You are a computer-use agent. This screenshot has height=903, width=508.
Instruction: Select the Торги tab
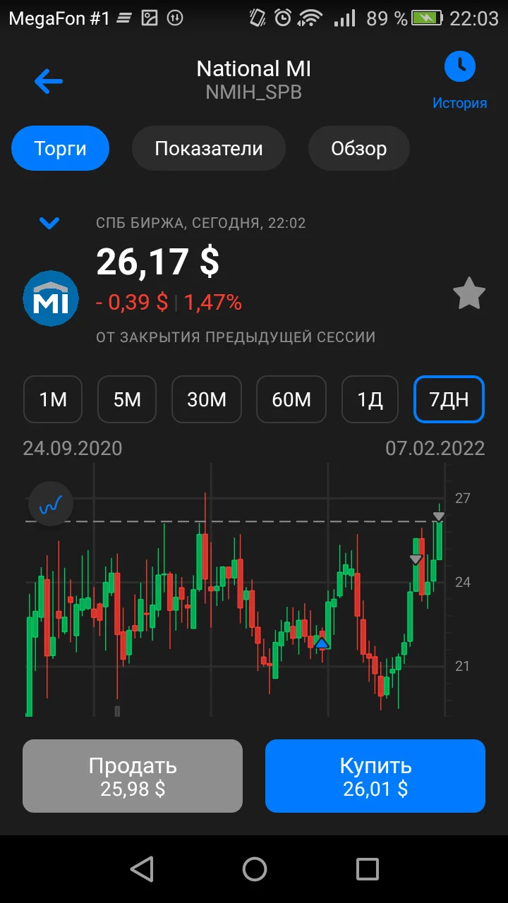(x=60, y=148)
